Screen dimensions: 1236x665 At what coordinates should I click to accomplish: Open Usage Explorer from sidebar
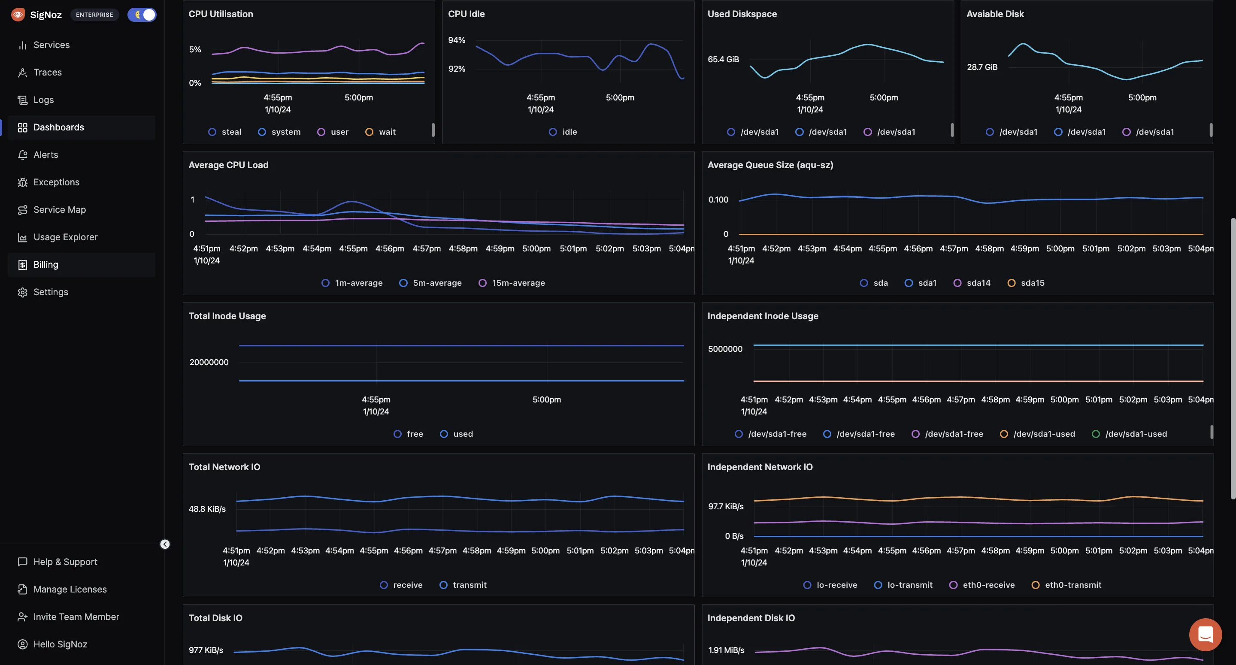tap(82, 237)
